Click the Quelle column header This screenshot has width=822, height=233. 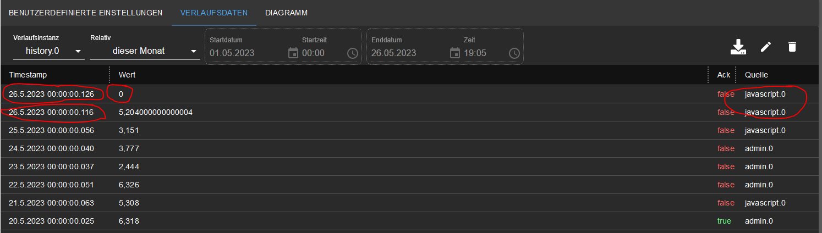tap(757, 75)
